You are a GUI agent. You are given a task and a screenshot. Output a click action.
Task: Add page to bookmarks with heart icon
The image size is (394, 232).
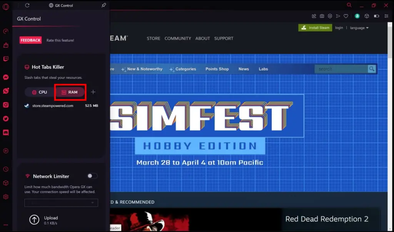point(346,16)
